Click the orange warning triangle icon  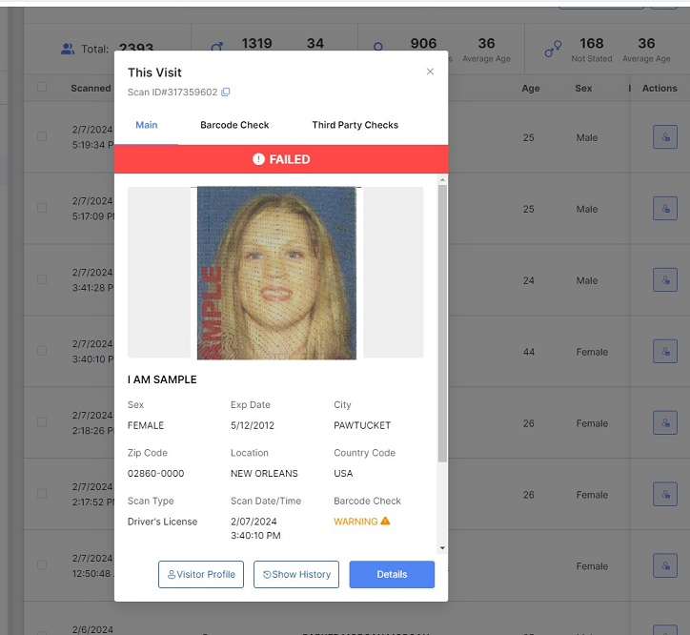click(x=385, y=521)
